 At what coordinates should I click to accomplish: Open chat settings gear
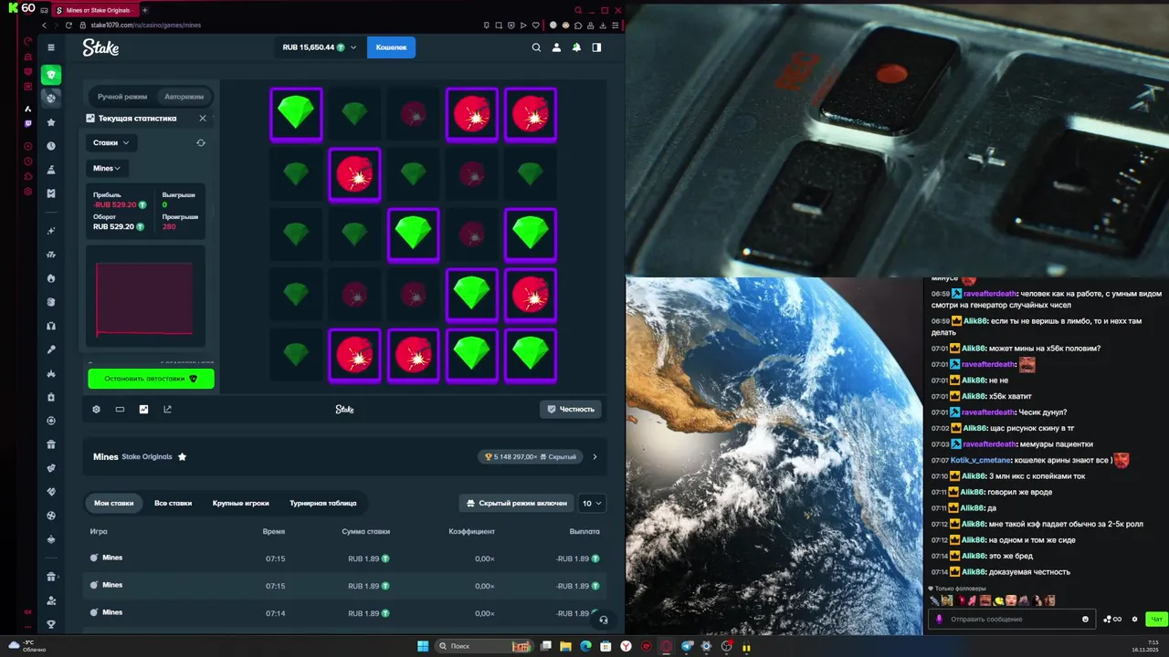coord(1134,619)
